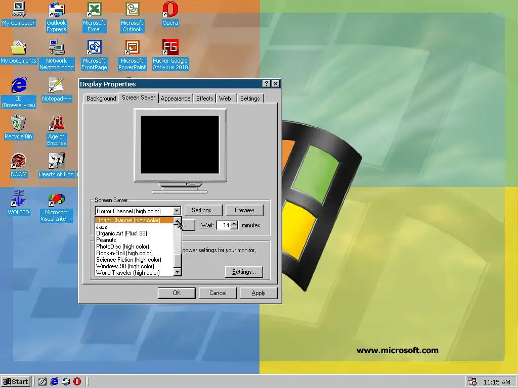Select the IE (Browservice) desktop icon

(18, 93)
